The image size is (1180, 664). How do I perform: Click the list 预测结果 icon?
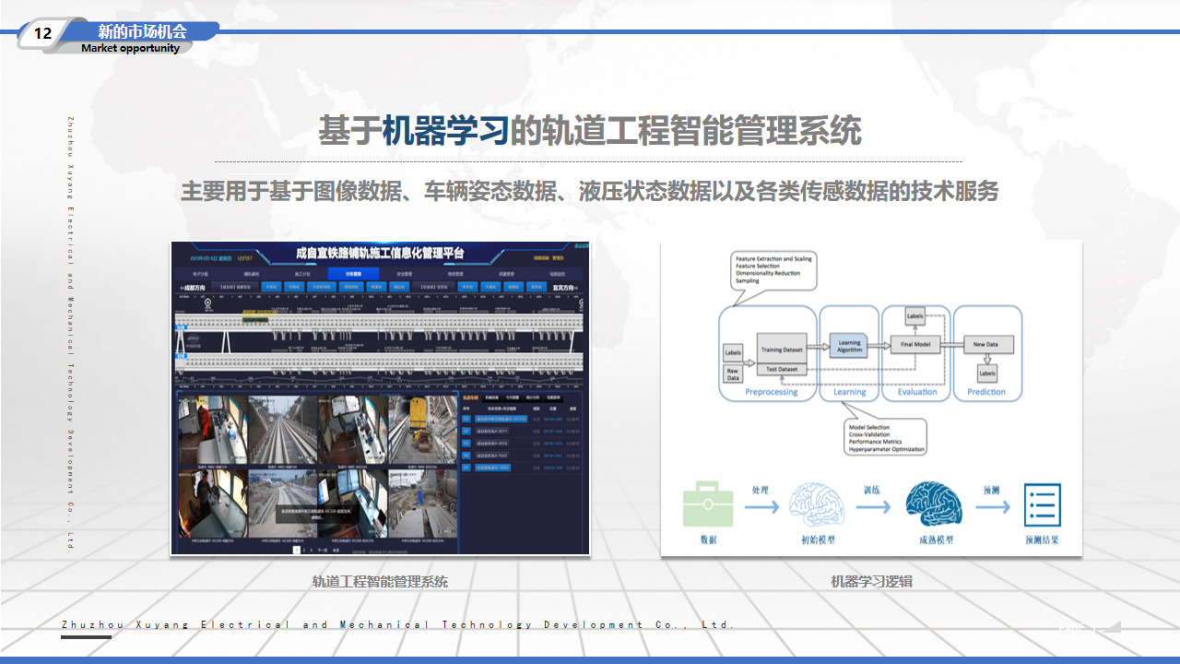1043,504
